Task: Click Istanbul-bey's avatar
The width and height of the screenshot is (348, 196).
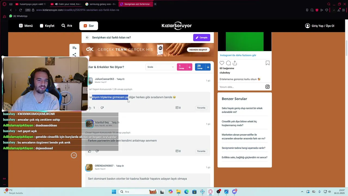Action: click(89, 124)
